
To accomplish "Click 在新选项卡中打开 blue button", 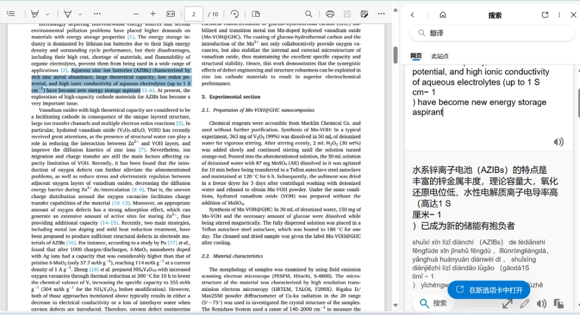I will pos(489,290).
